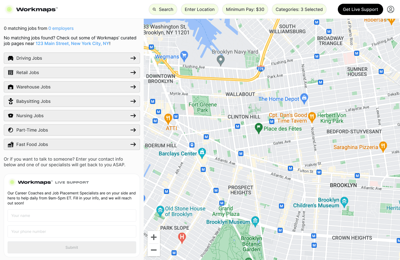Screen dimensions: 400x260
Task: Click the WALLABOUT neighborhood label
Action: point(240,94)
